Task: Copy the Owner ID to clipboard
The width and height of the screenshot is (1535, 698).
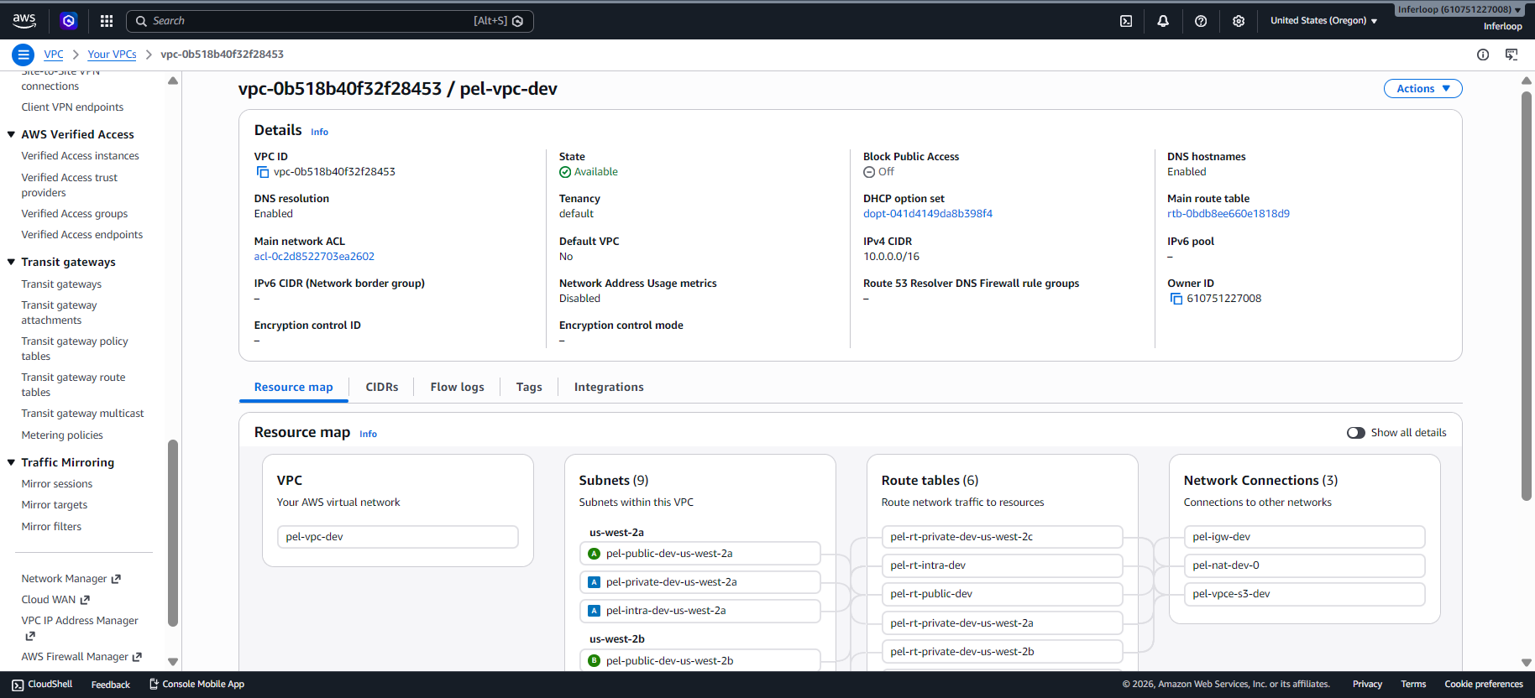Action: (1176, 299)
